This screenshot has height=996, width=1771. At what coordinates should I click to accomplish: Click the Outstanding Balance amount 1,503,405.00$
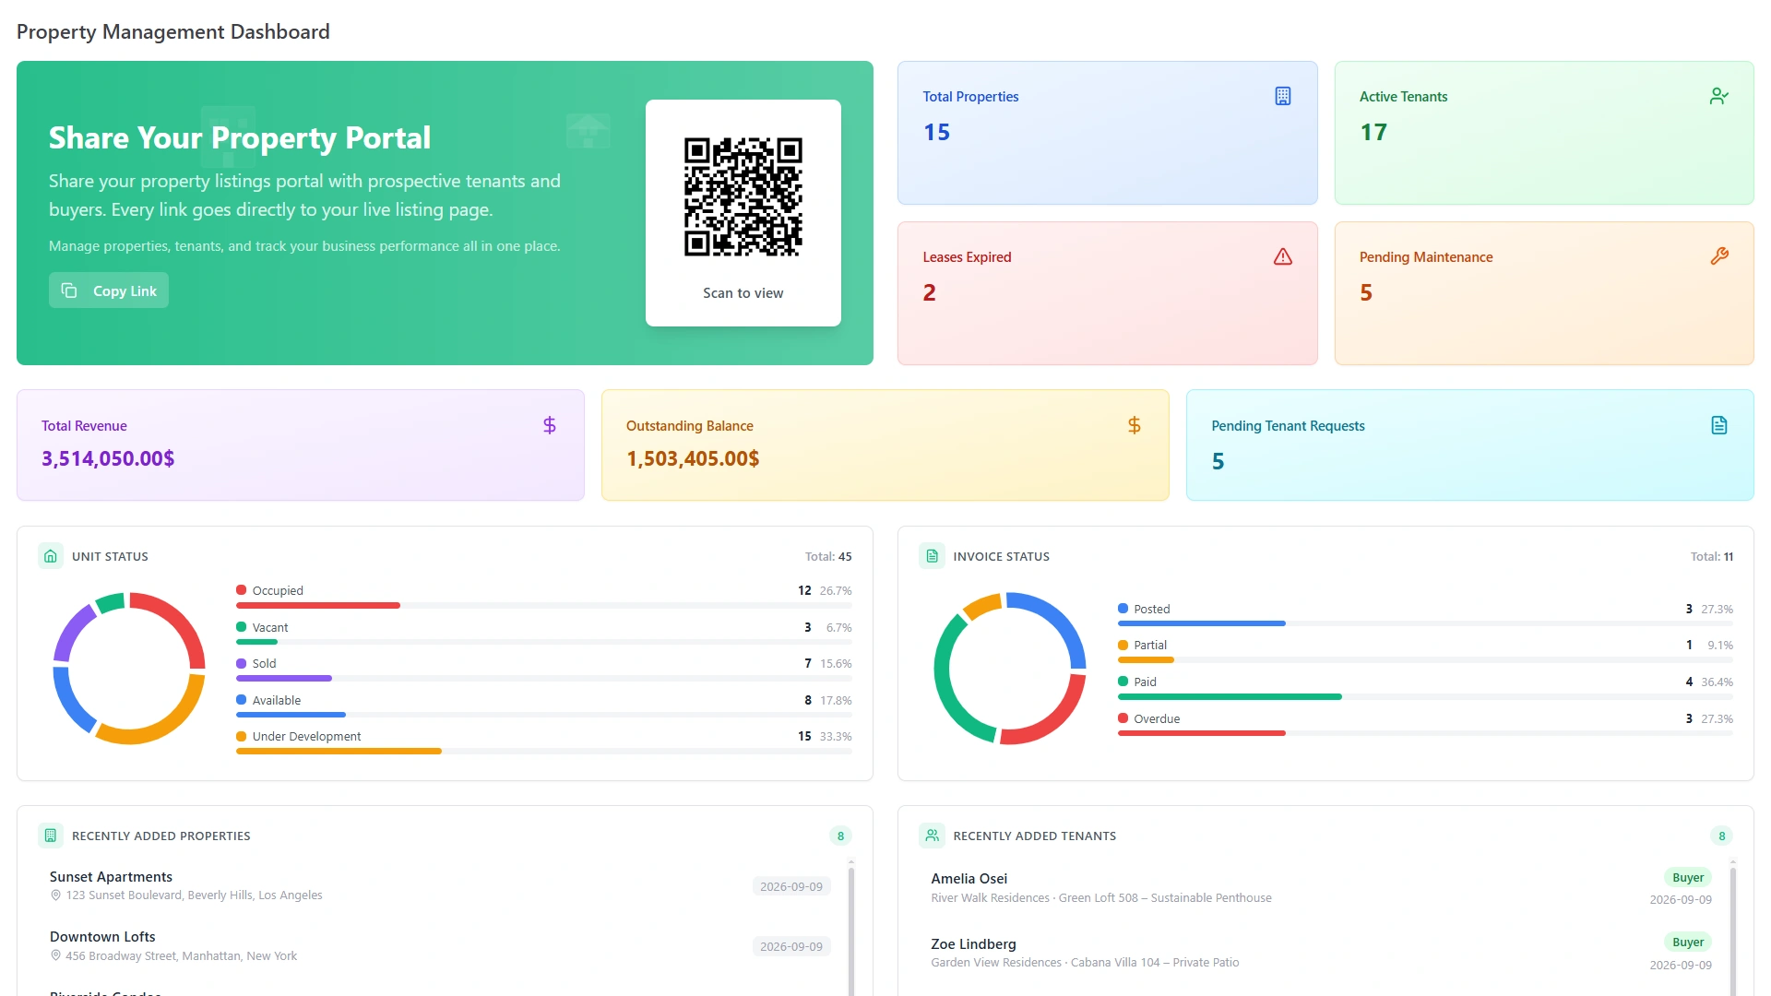point(693,458)
